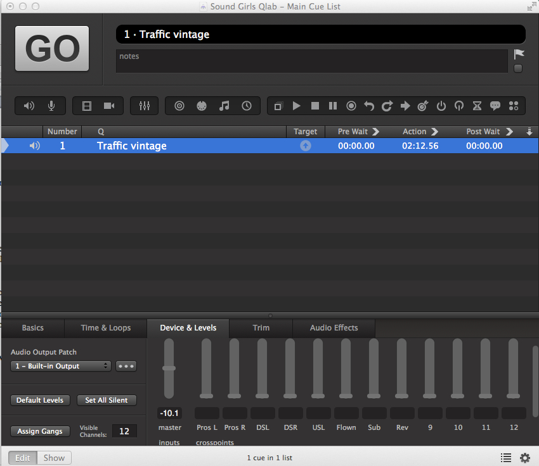539x466 pixels.
Task: Open the Audio Effects tab
Action: pos(334,328)
